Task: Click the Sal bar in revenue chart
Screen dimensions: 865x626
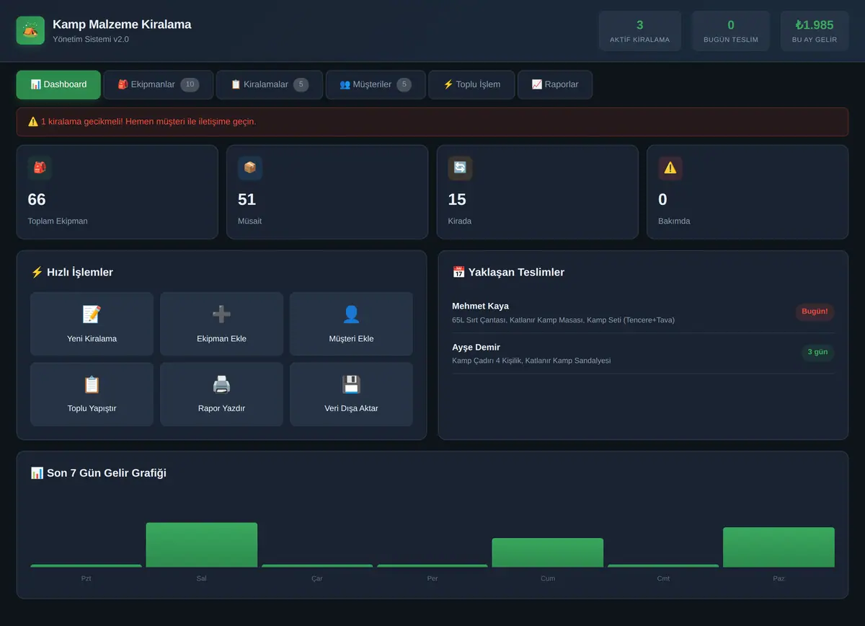Action: tap(202, 545)
